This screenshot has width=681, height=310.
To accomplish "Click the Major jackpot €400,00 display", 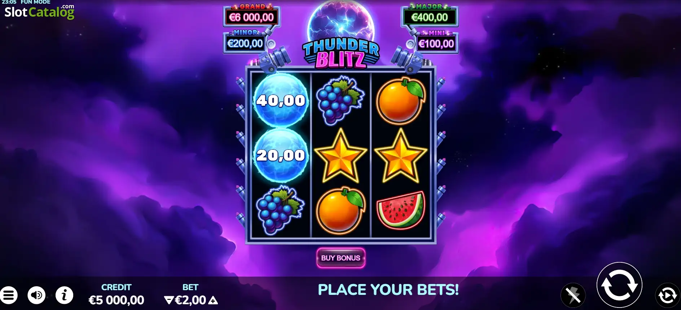I will click(430, 17).
